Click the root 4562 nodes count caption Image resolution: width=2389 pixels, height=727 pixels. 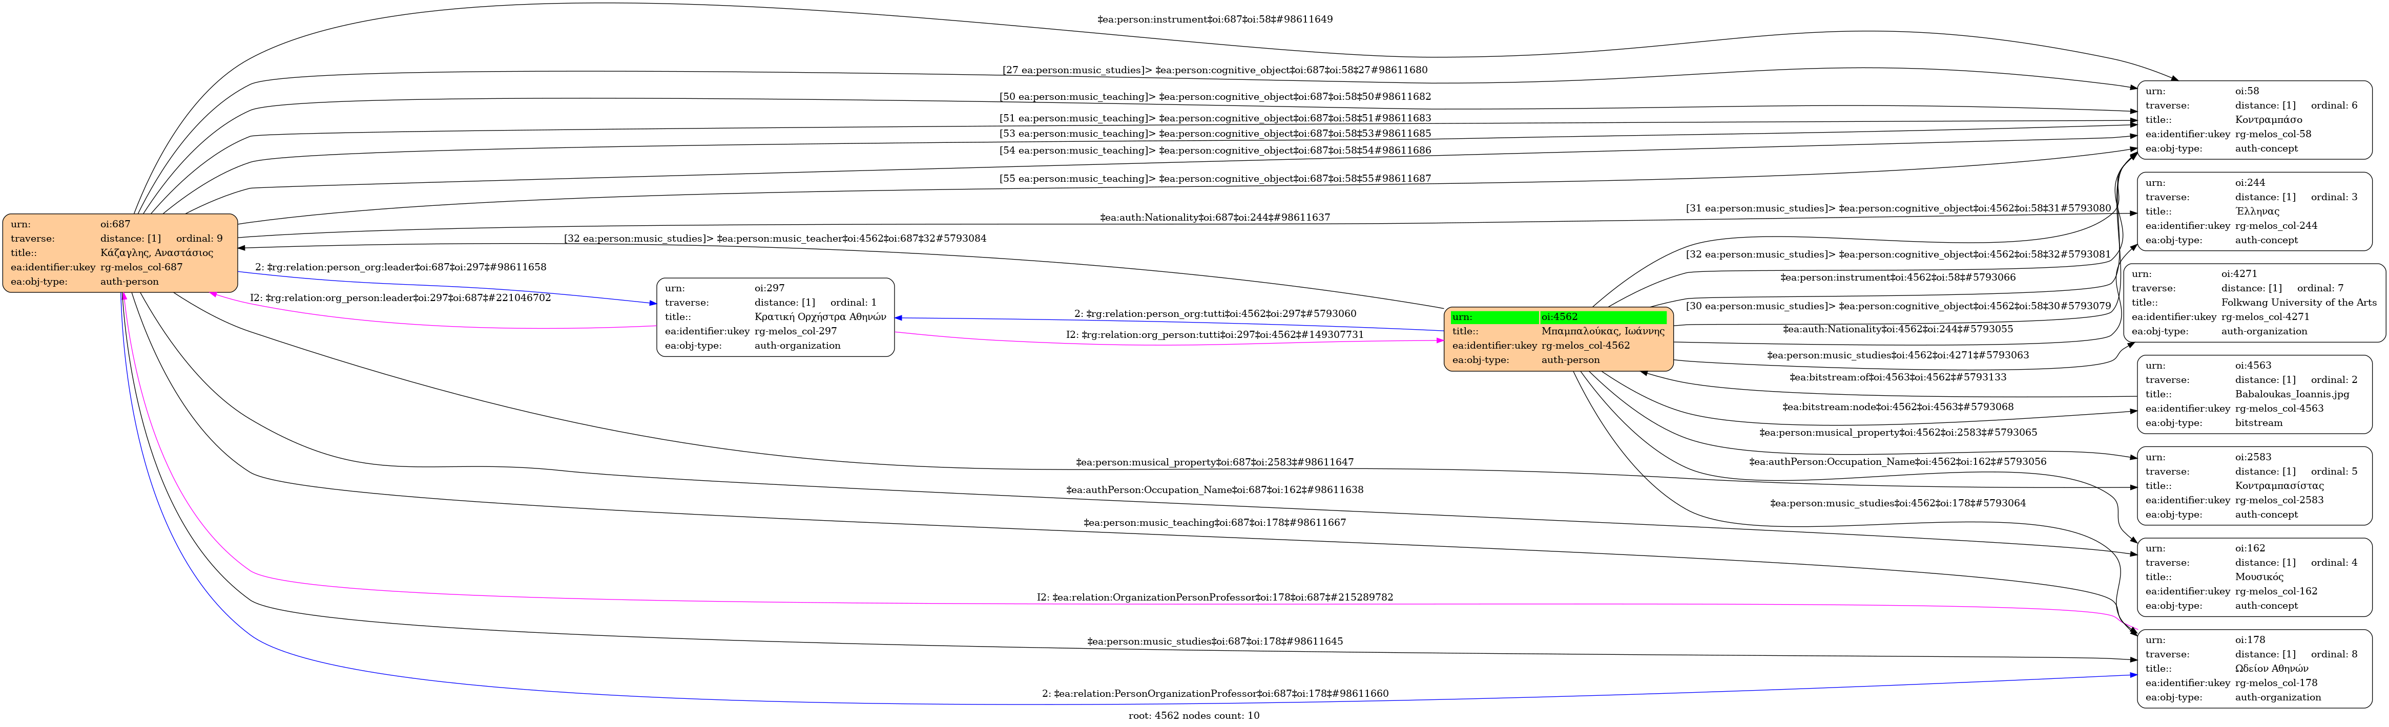1194,716
